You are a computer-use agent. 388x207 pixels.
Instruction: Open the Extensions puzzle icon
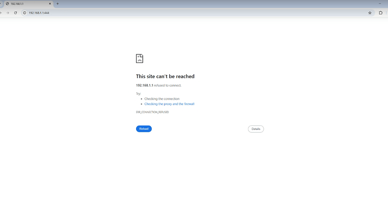point(381,13)
